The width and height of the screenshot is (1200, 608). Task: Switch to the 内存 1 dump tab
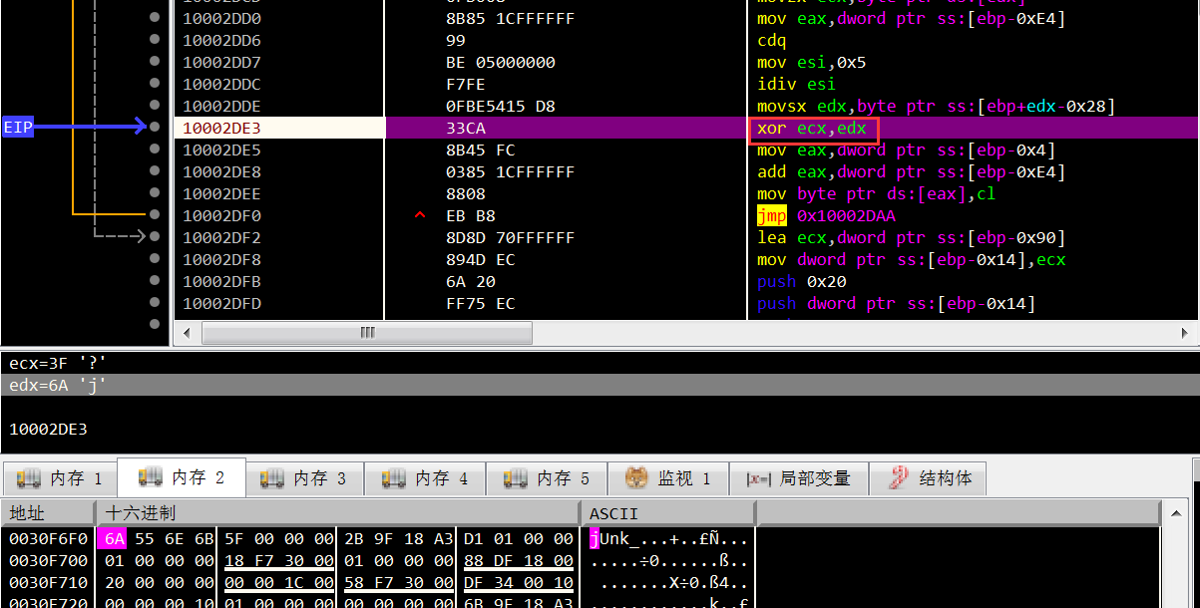coord(60,478)
